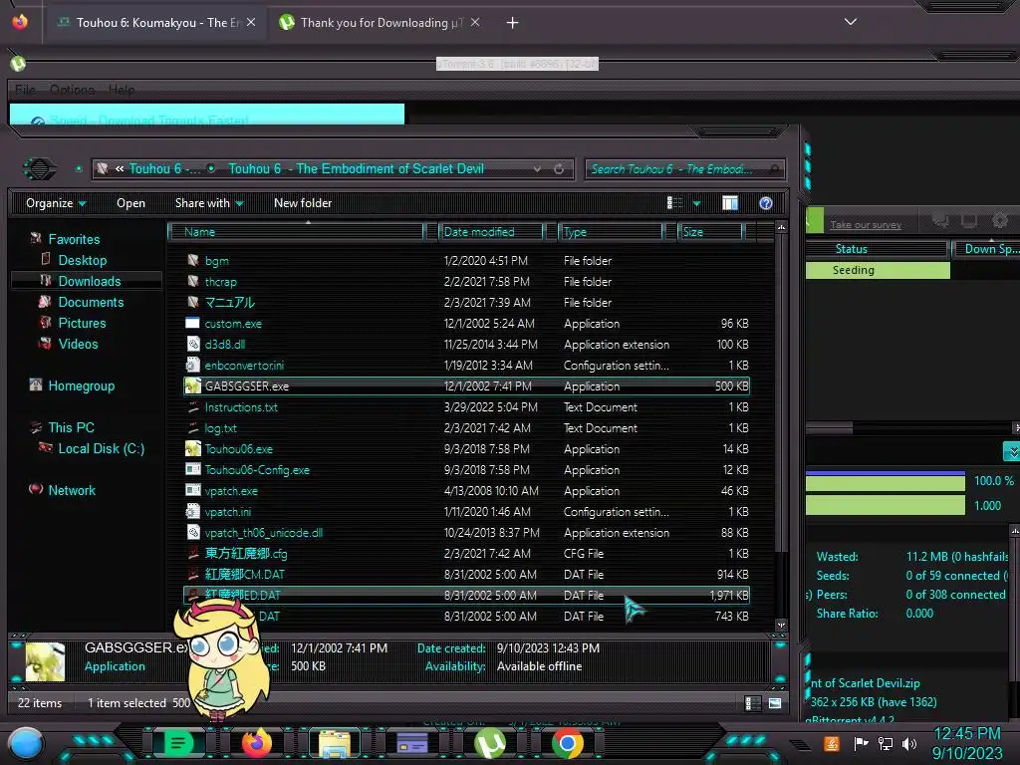The height and width of the screenshot is (765, 1020).
Task: Open the Organize dropdown menu
Action: [x=56, y=203]
